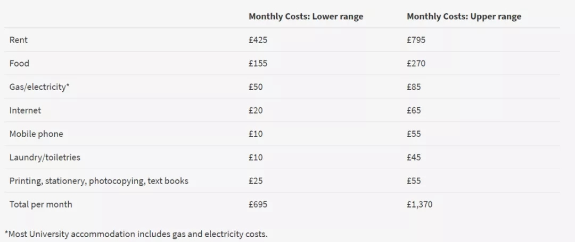Viewport: 575px width, 242px height.
Task: Click the Rent row label
Action: tap(19, 40)
